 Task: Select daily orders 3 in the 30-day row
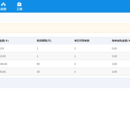pyautogui.click(x=75, y=72)
